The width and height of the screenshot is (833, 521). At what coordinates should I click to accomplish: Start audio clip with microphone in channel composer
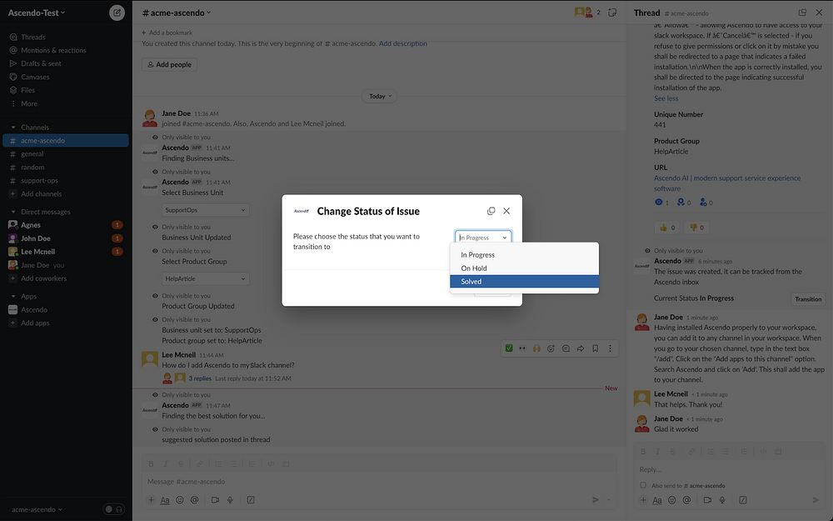point(230,499)
